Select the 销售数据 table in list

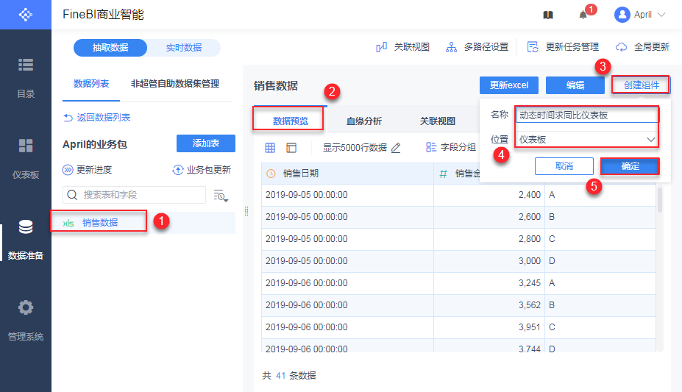pyautogui.click(x=99, y=222)
